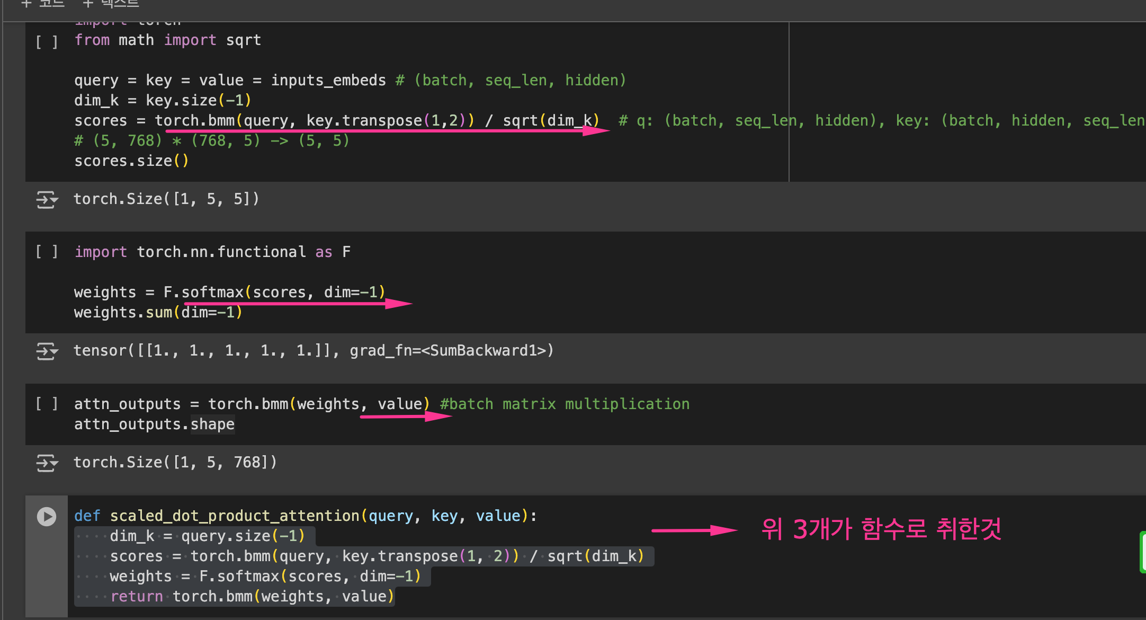Add a code cell with the '+ 코드' button
1146x620 pixels.
click(42, 4)
